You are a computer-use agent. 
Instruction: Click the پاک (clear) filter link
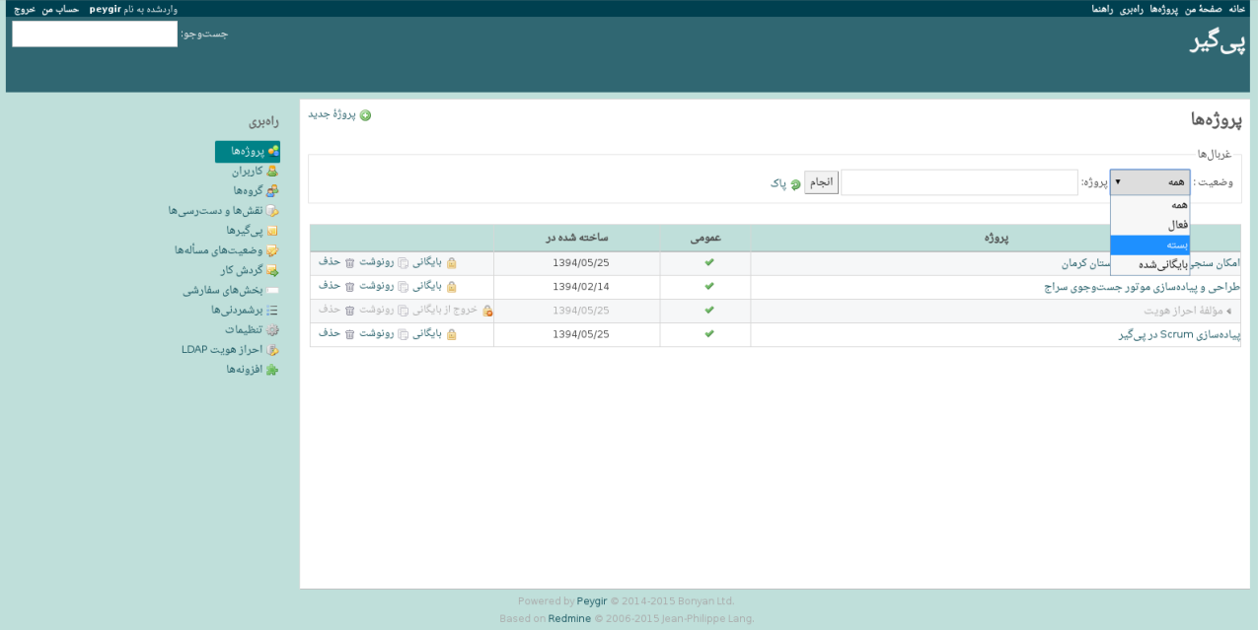coord(786,183)
